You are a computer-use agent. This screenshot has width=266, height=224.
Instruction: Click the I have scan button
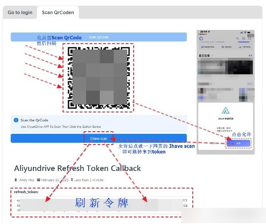(99, 139)
